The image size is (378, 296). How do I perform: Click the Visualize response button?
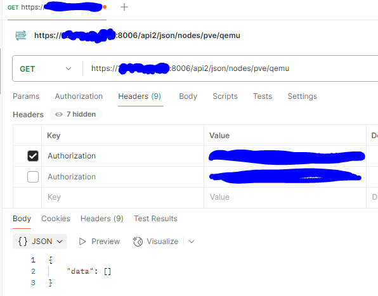pyautogui.click(x=155, y=241)
